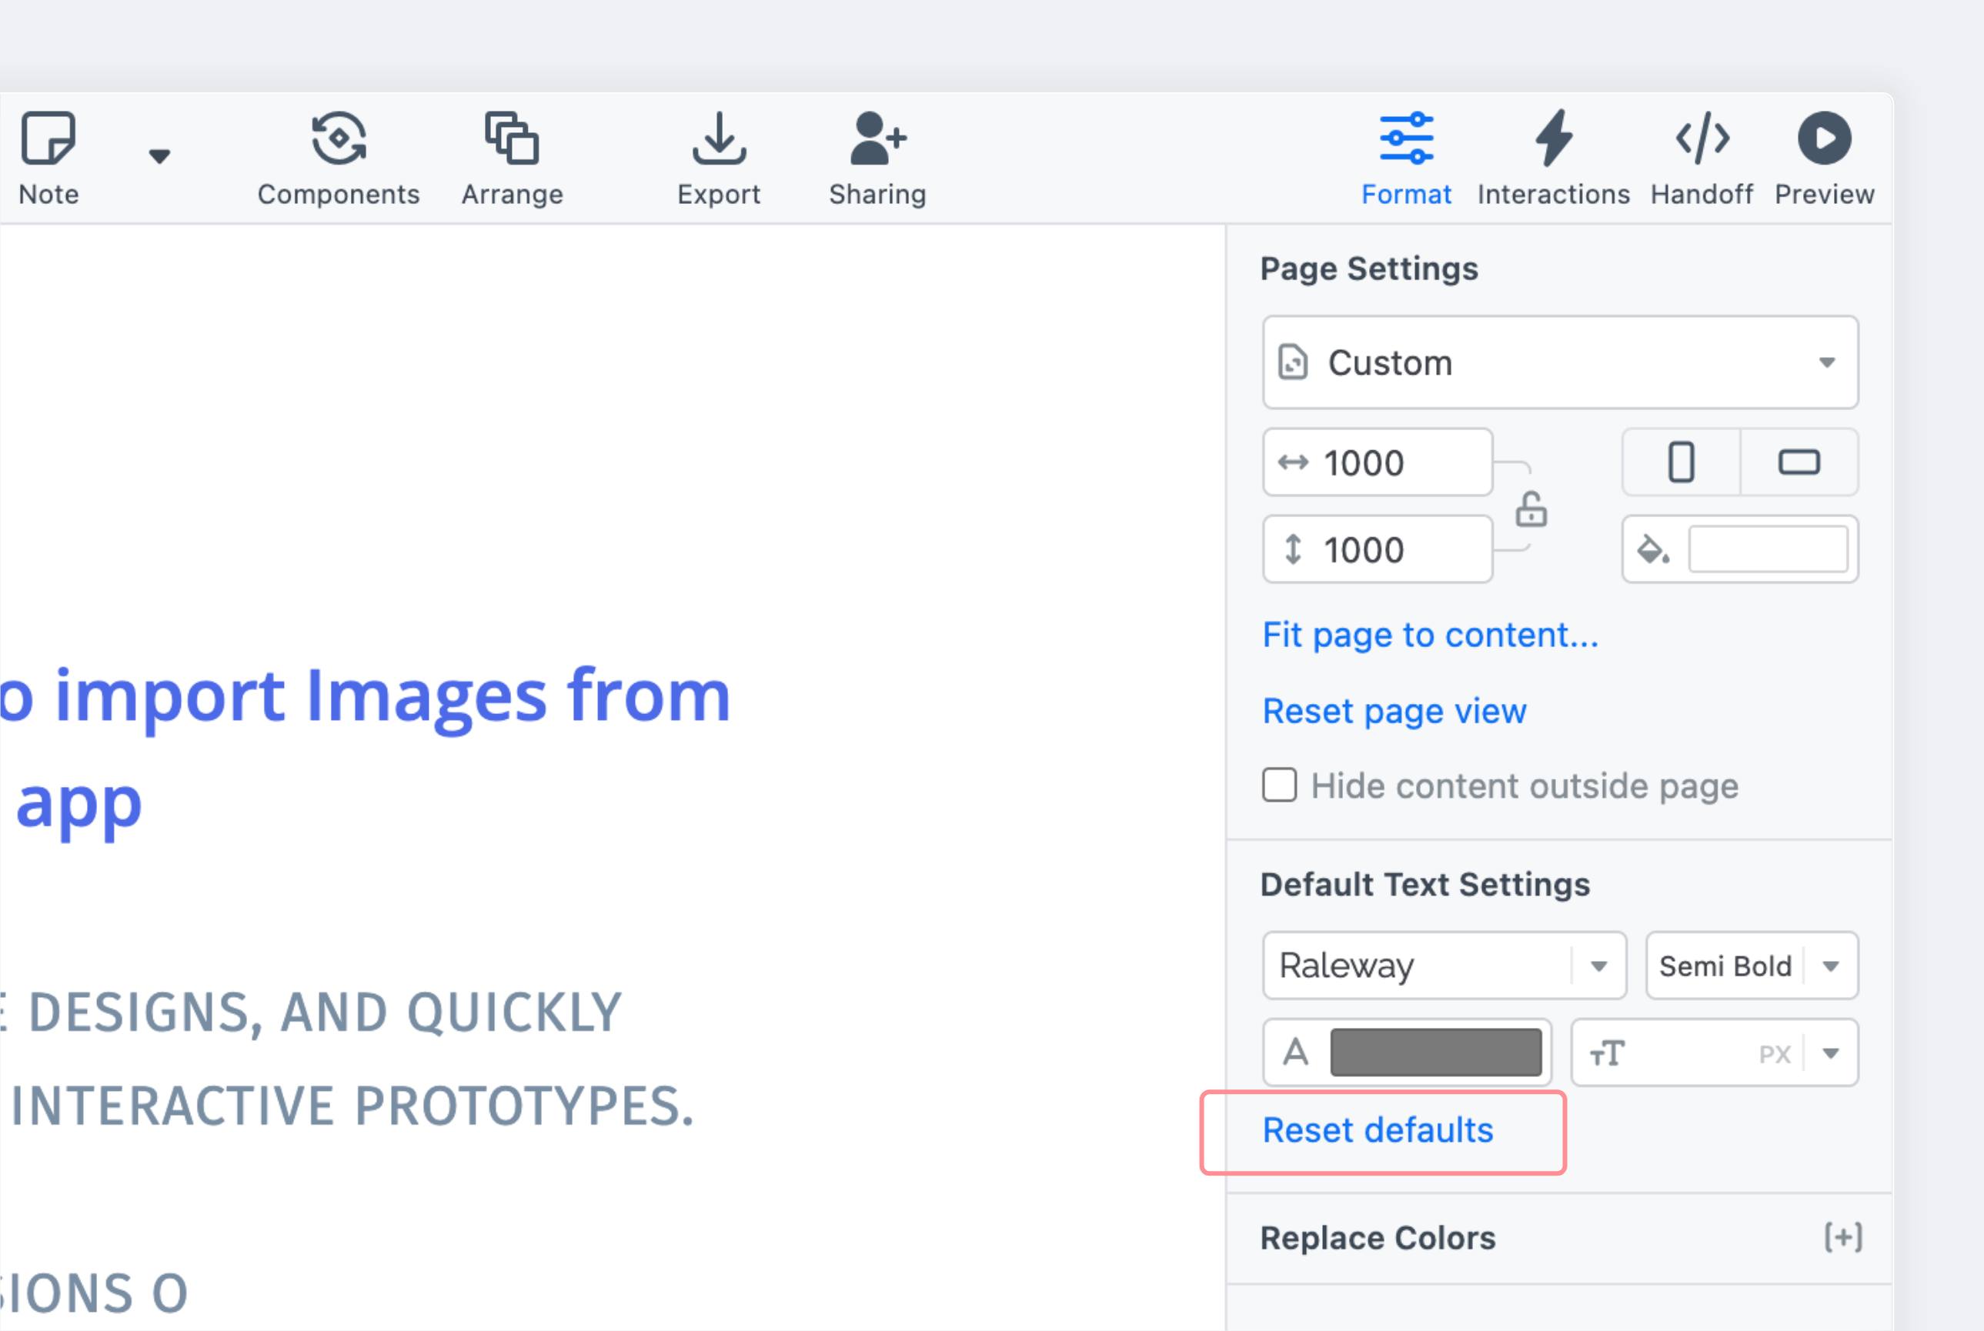Screen dimensions: 1984x1331
Task: Open the Components panel icon
Action: coord(339,138)
